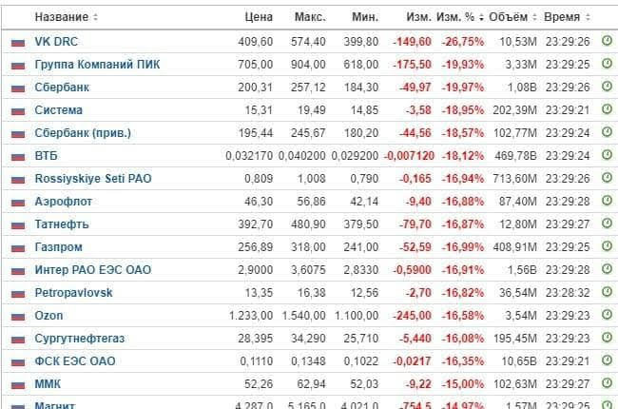
Task: Click the Russian flag icon beside VK DRC
Action: tap(18, 42)
